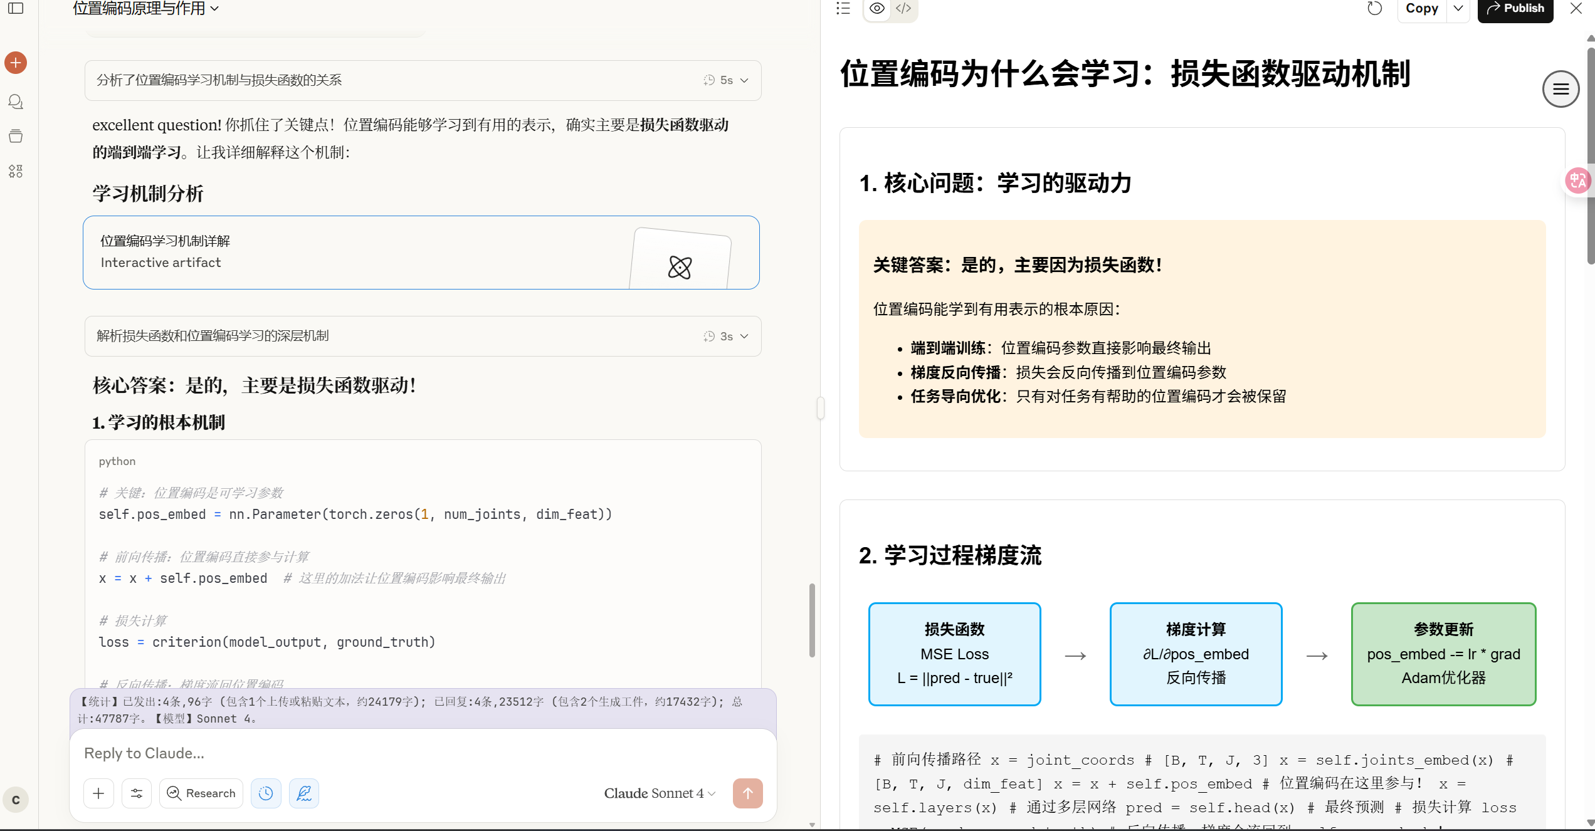The width and height of the screenshot is (1595, 831).
Task: Click the Publish button
Action: click(x=1515, y=8)
